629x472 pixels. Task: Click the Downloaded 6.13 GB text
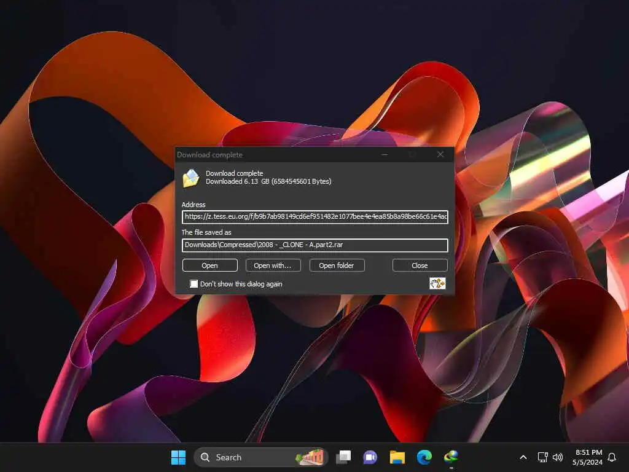click(268, 181)
